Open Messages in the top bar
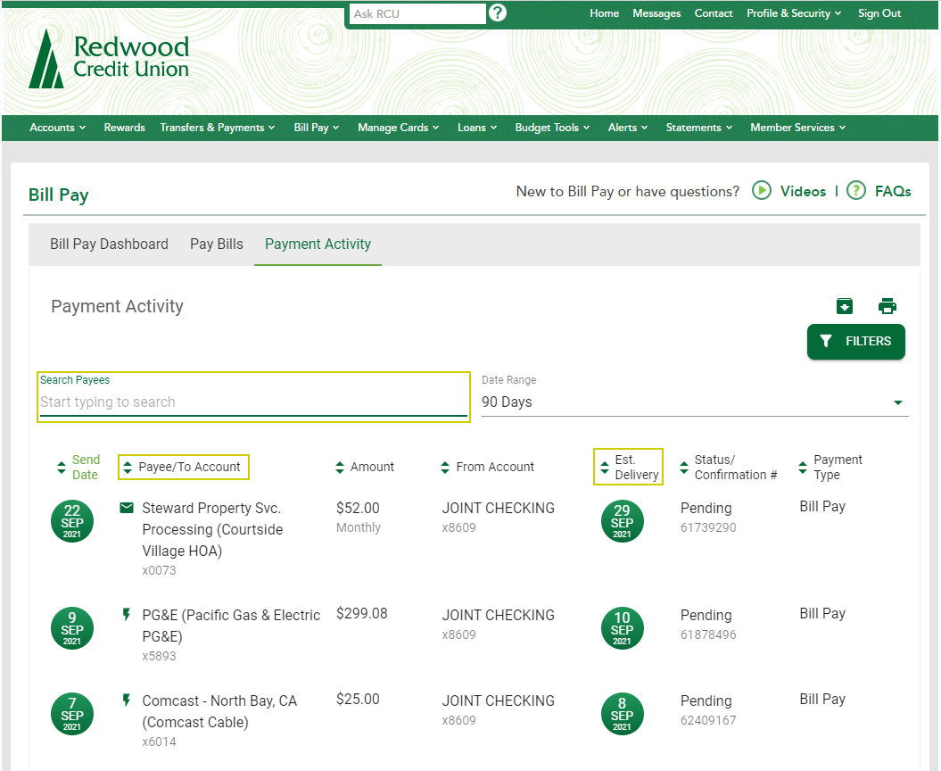 click(x=656, y=13)
